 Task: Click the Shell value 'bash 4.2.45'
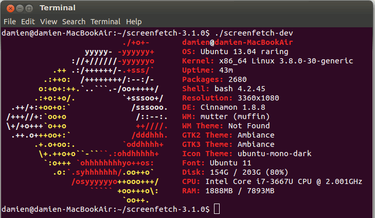pyautogui.click(x=240, y=89)
